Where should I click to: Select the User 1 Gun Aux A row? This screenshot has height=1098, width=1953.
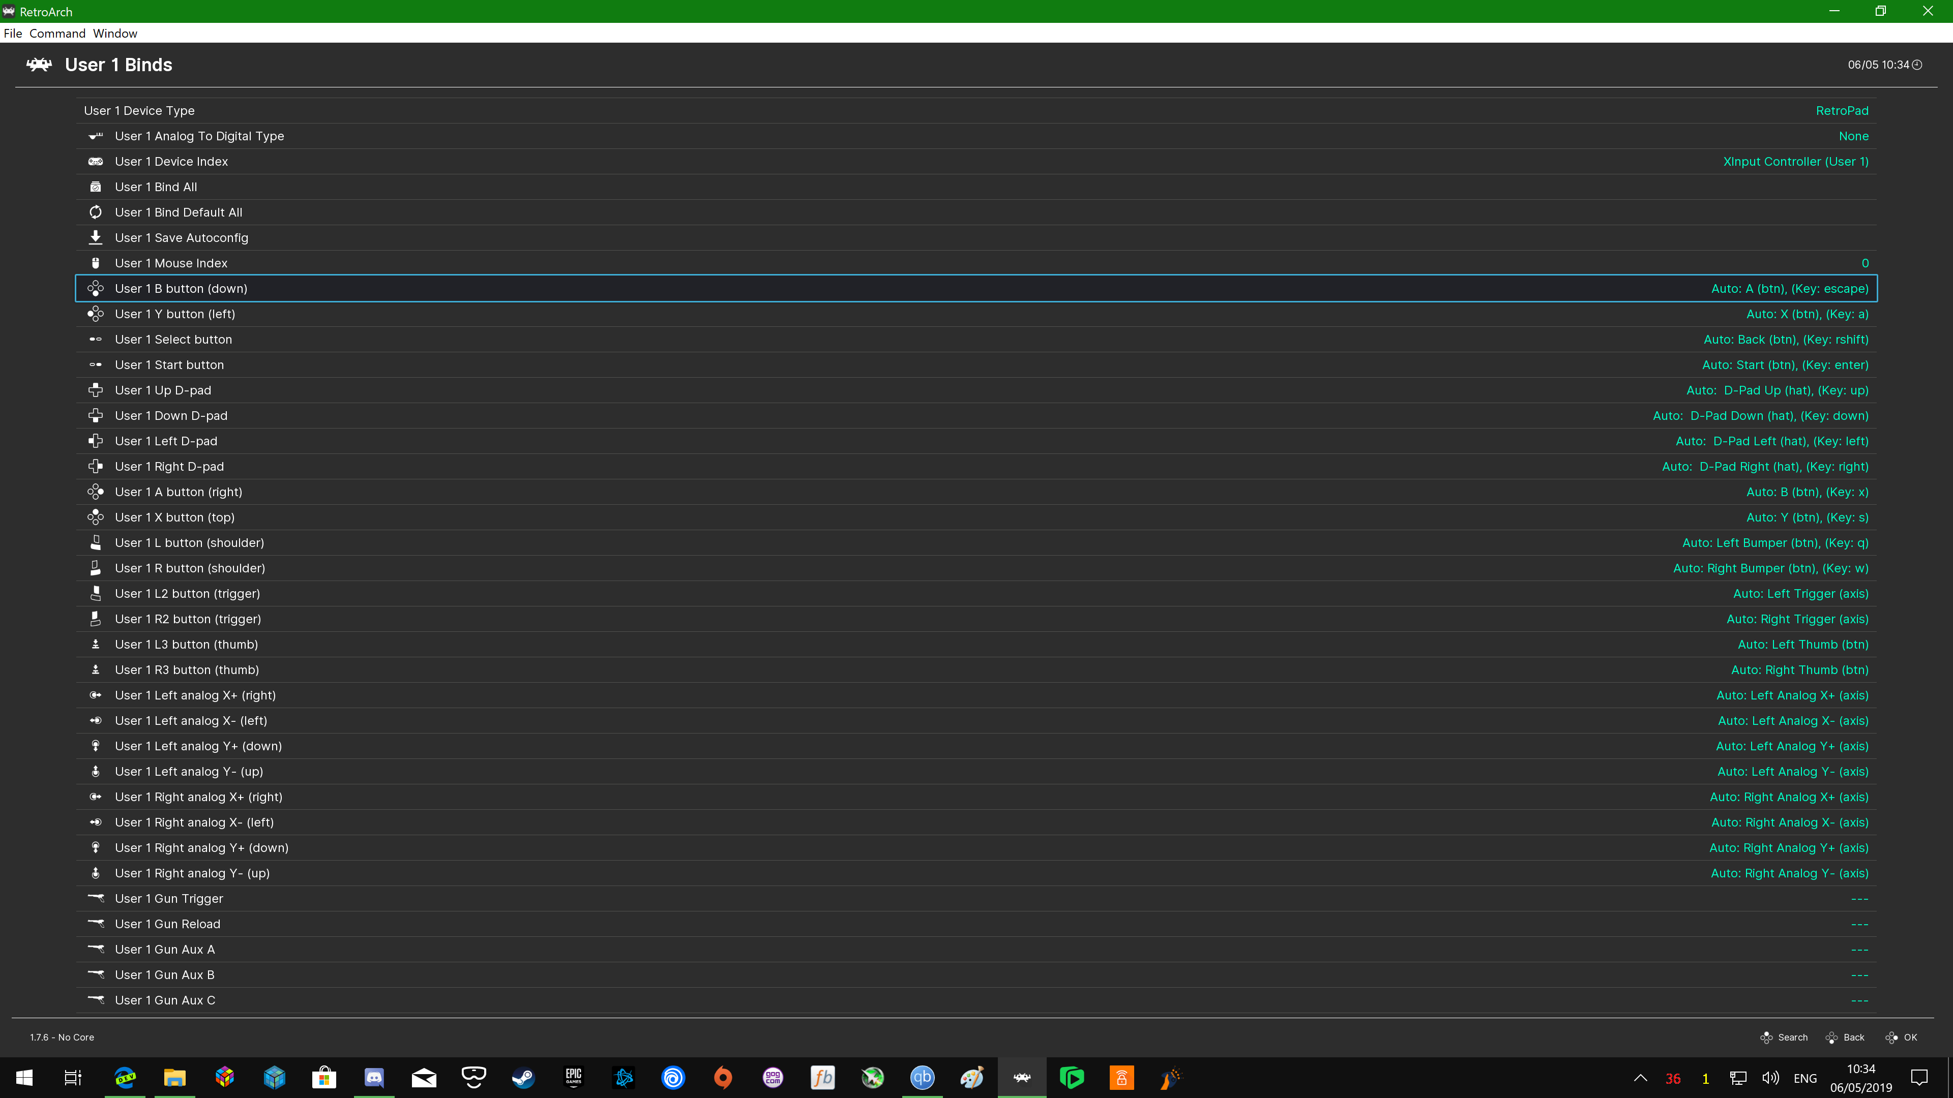click(x=976, y=950)
